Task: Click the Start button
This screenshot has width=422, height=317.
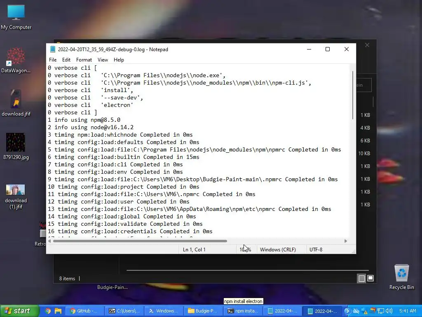Action: (x=19, y=311)
